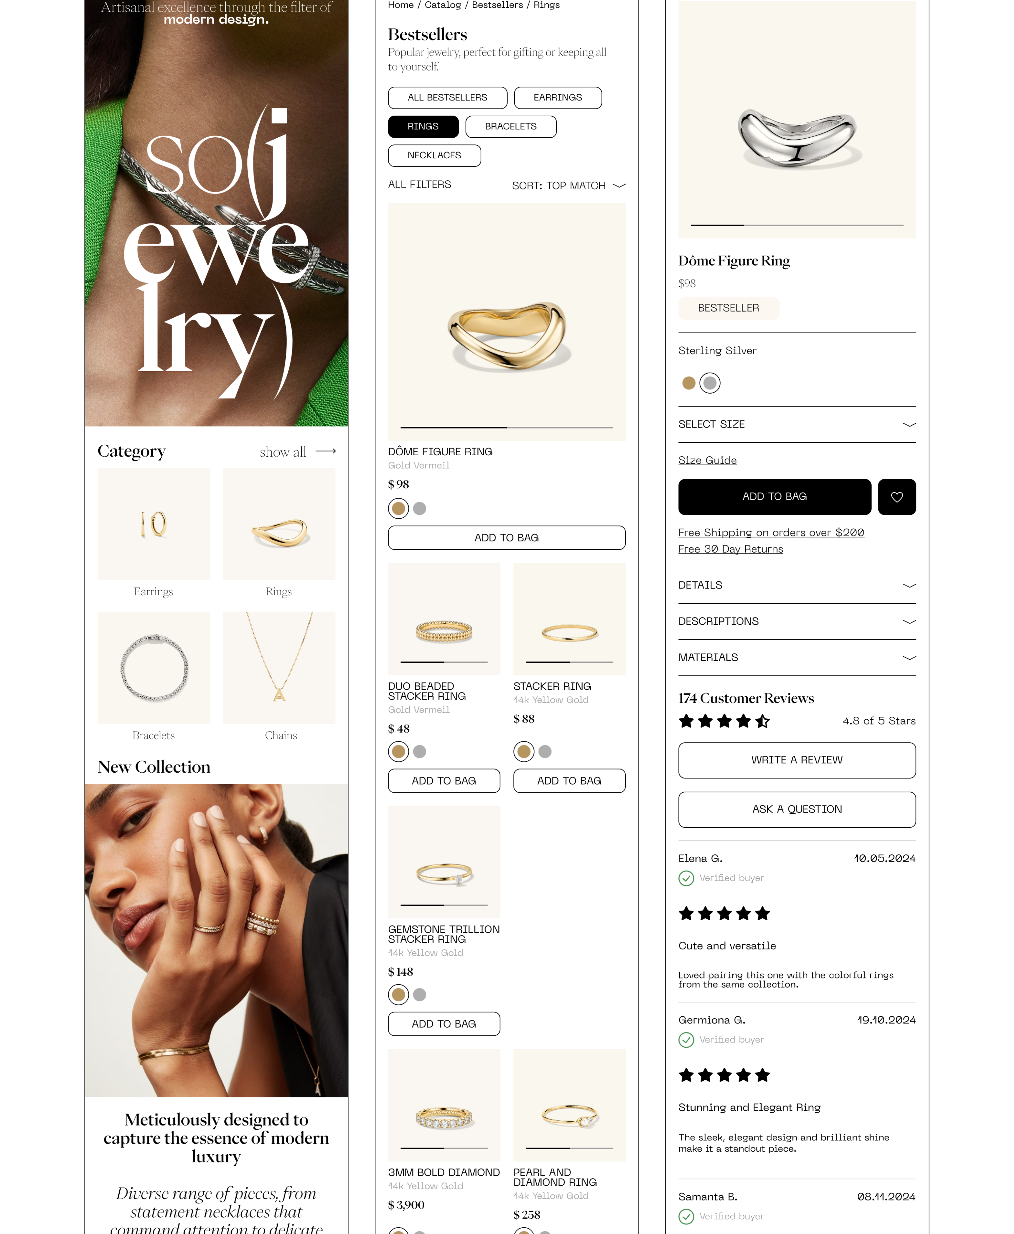Open the Size Guide link
The height and width of the screenshot is (1234, 1014).
pos(707,460)
